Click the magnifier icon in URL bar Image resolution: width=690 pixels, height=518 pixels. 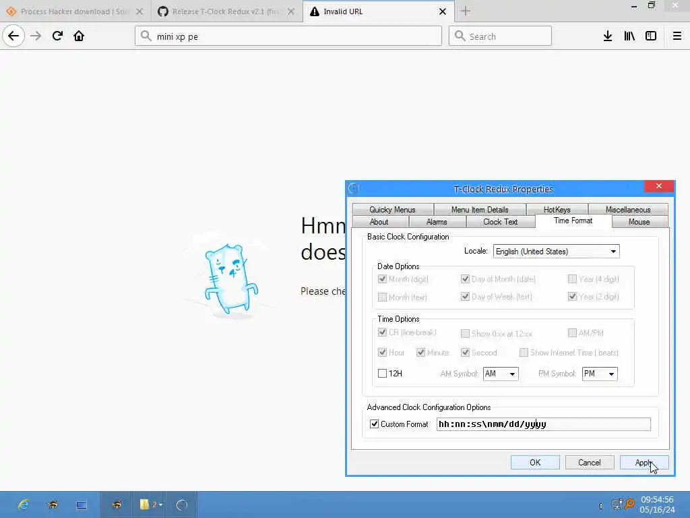coord(146,36)
